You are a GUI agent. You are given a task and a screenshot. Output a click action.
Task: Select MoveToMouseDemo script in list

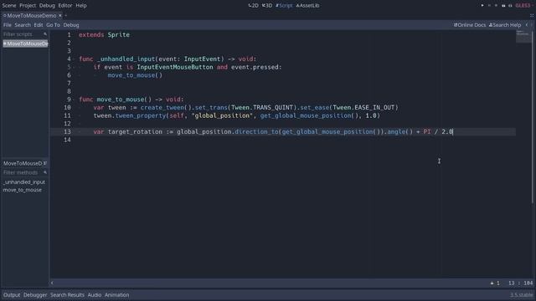(x=25, y=43)
